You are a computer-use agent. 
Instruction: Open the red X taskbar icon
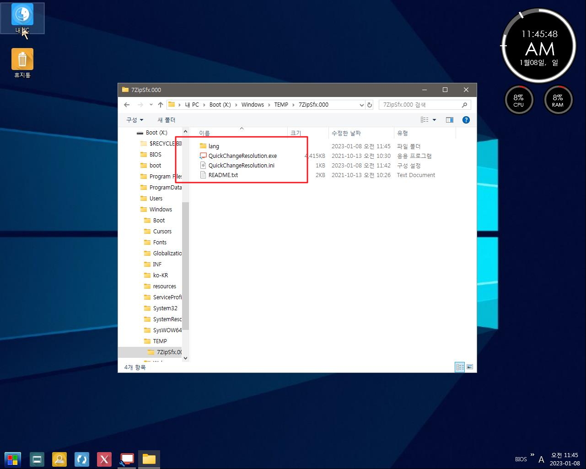[104, 459]
